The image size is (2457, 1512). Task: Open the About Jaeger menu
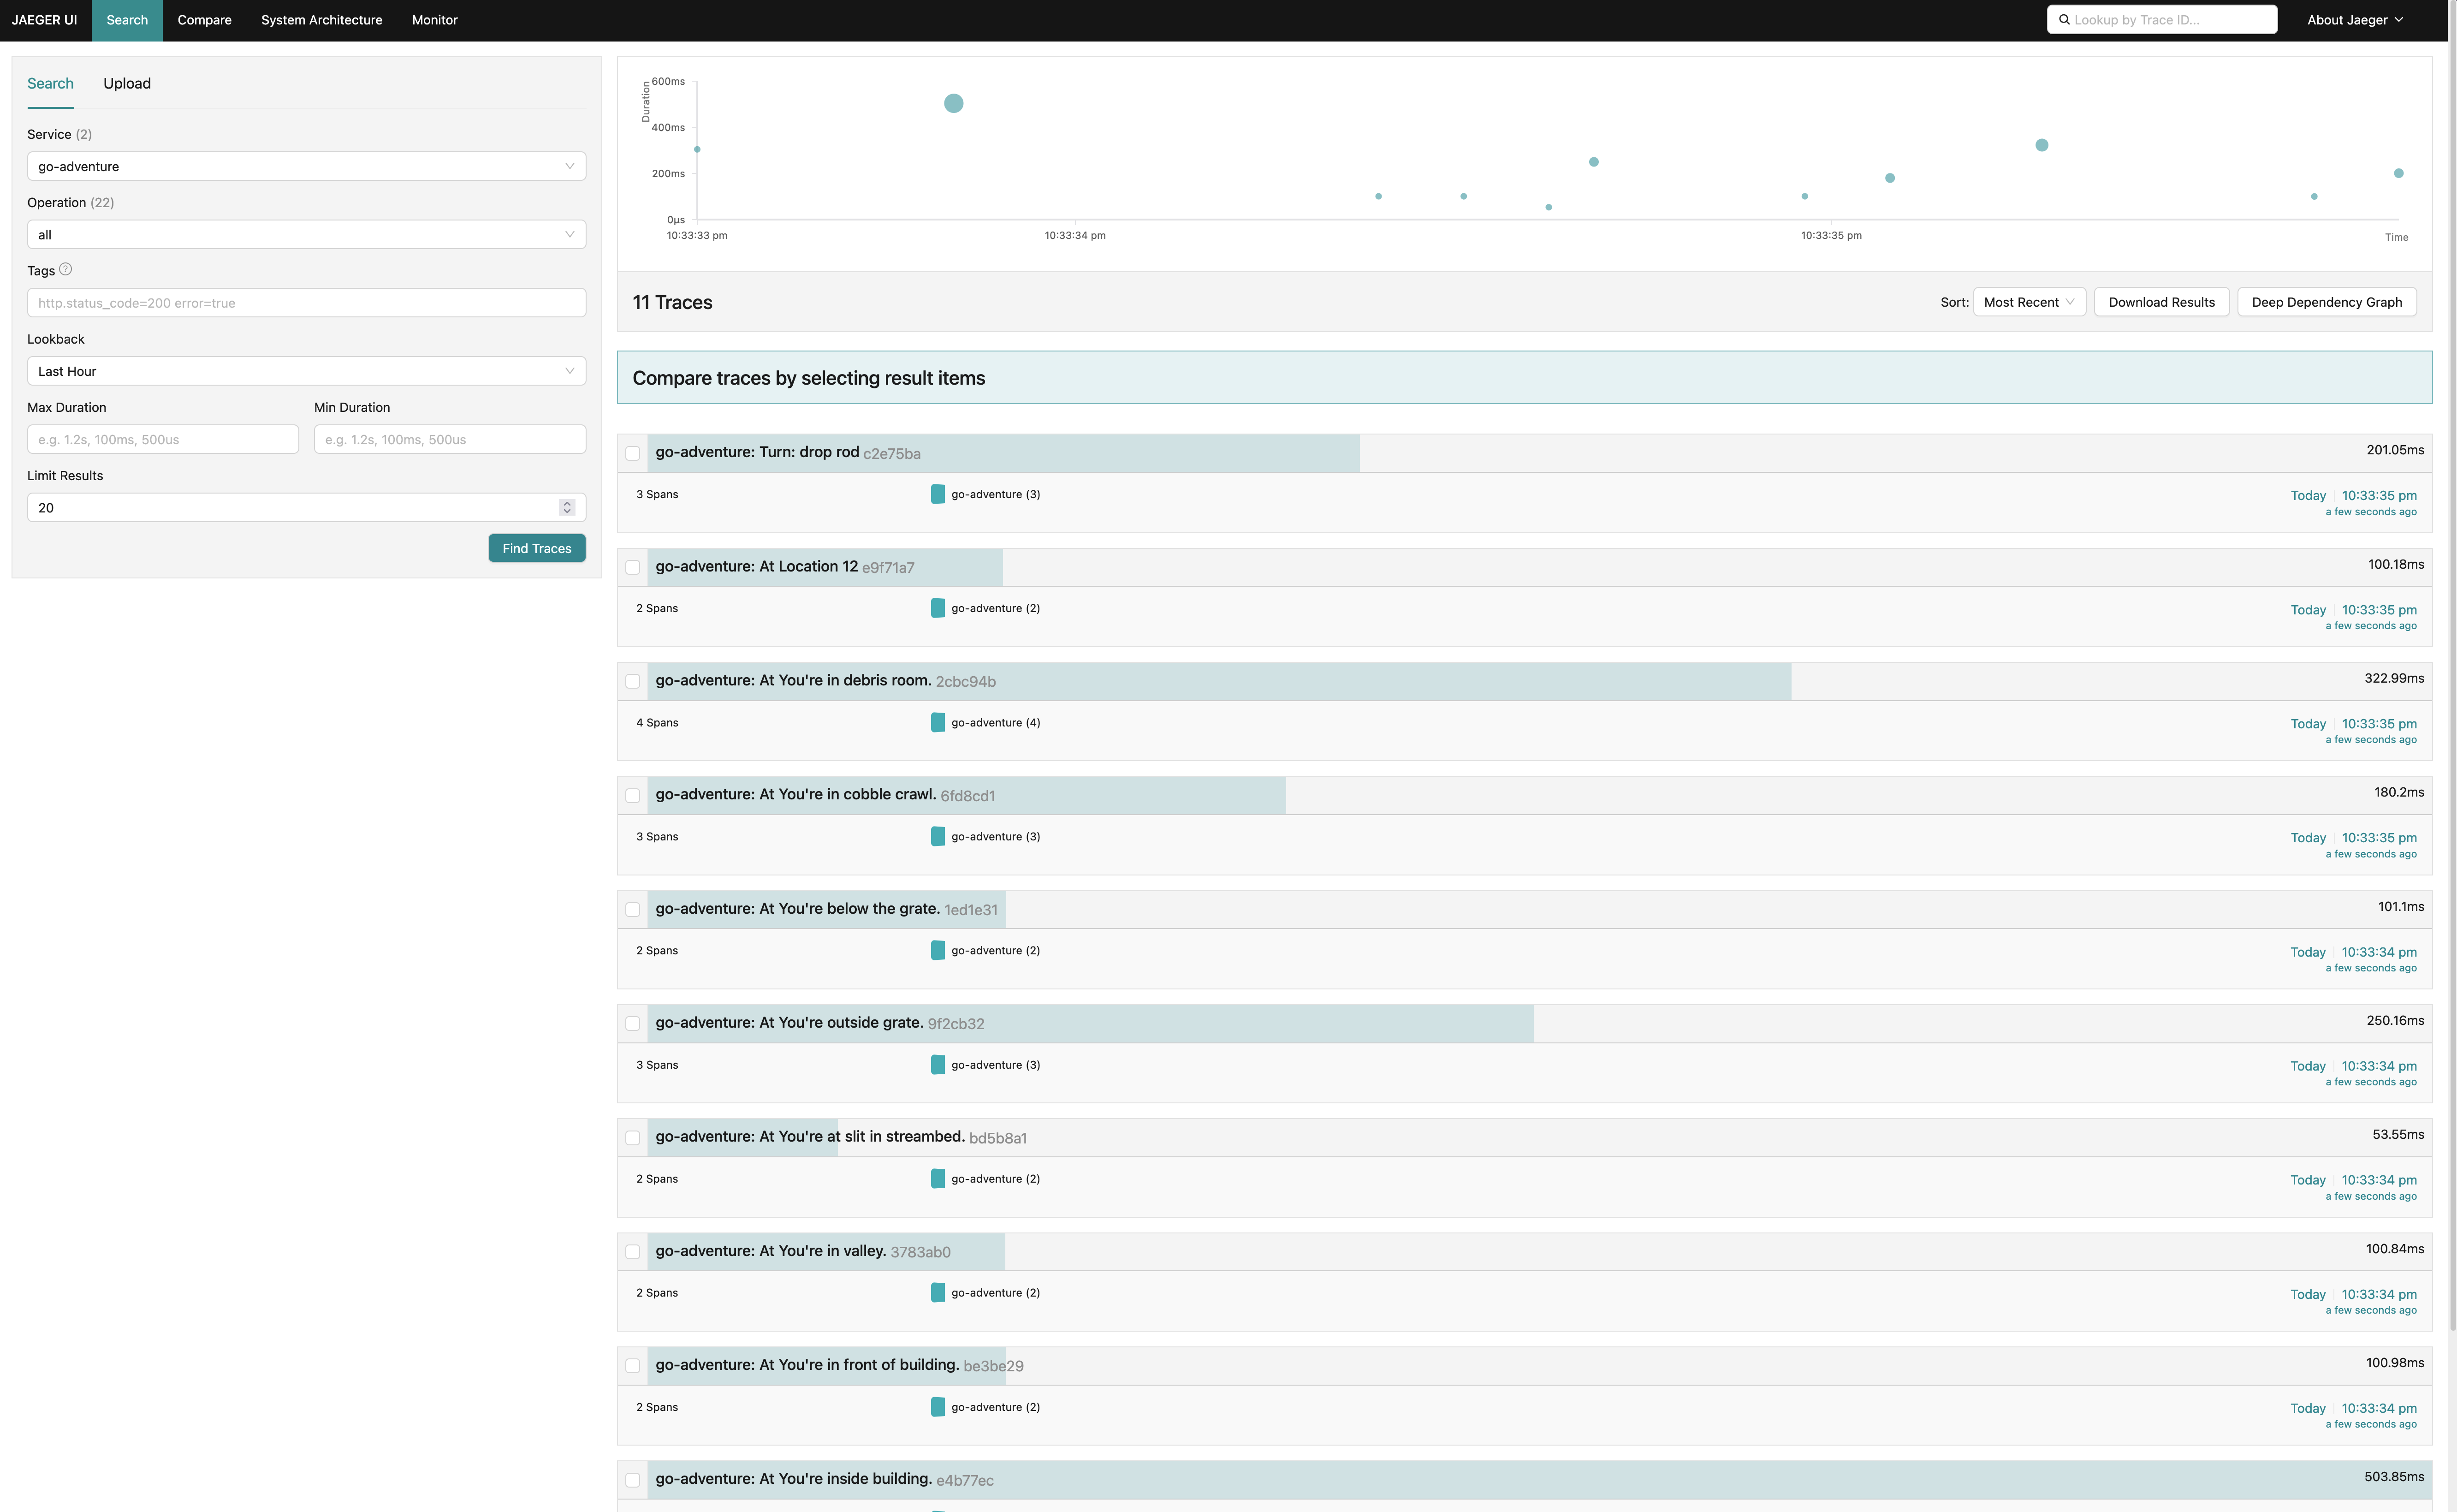pos(2354,20)
